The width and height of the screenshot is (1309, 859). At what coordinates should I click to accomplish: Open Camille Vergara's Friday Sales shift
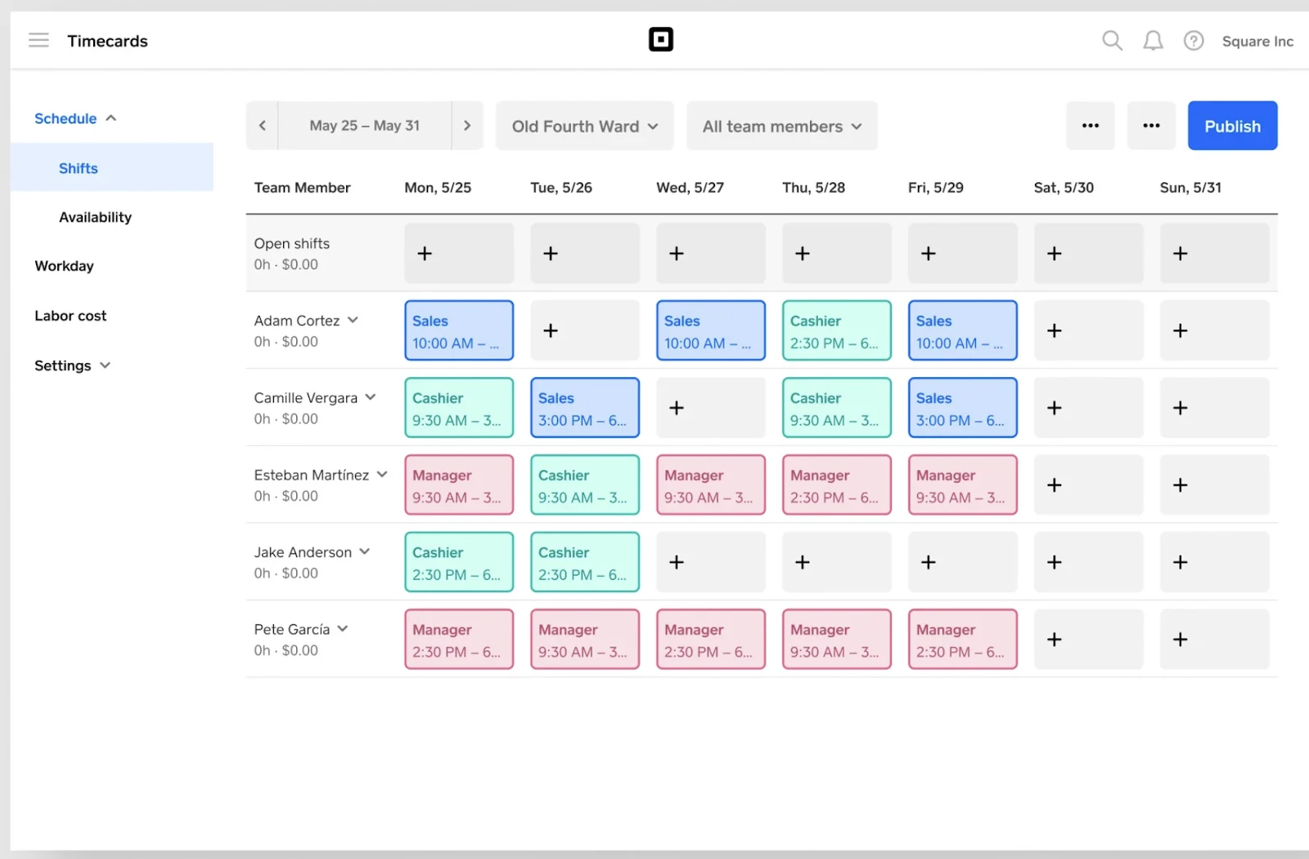[x=963, y=407]
